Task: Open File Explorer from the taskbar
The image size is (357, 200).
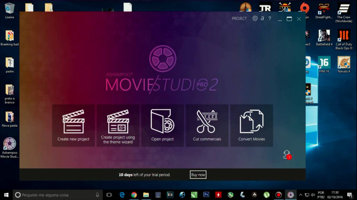Action: tap(146, 195)
